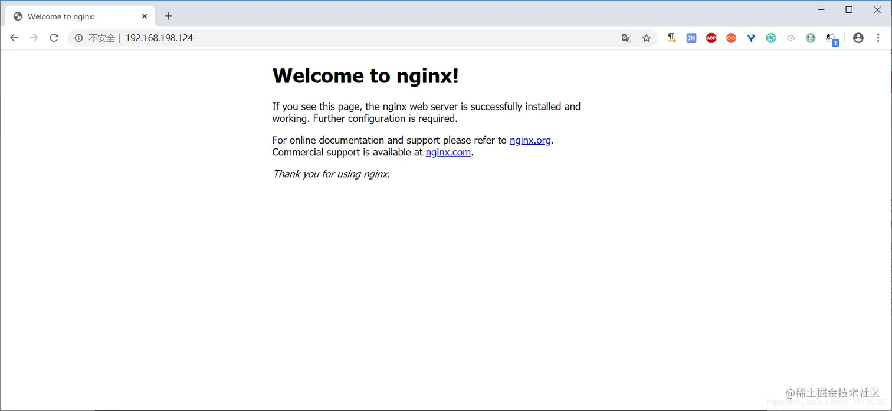Open the paragraph-symbol extension

(671, 38)
